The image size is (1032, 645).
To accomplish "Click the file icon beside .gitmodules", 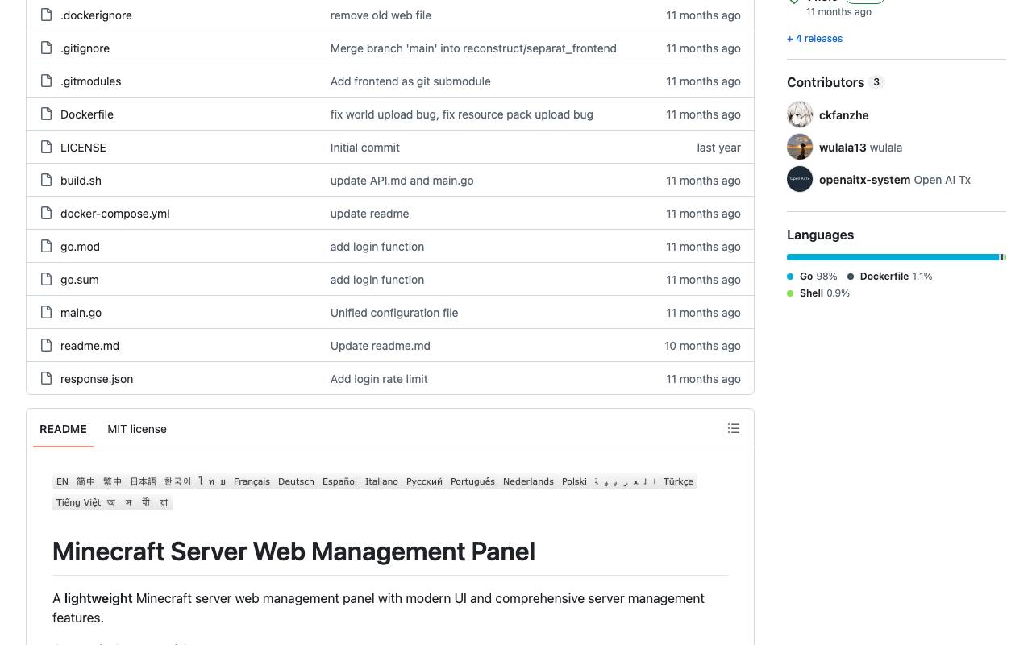I will pos(46,81).
